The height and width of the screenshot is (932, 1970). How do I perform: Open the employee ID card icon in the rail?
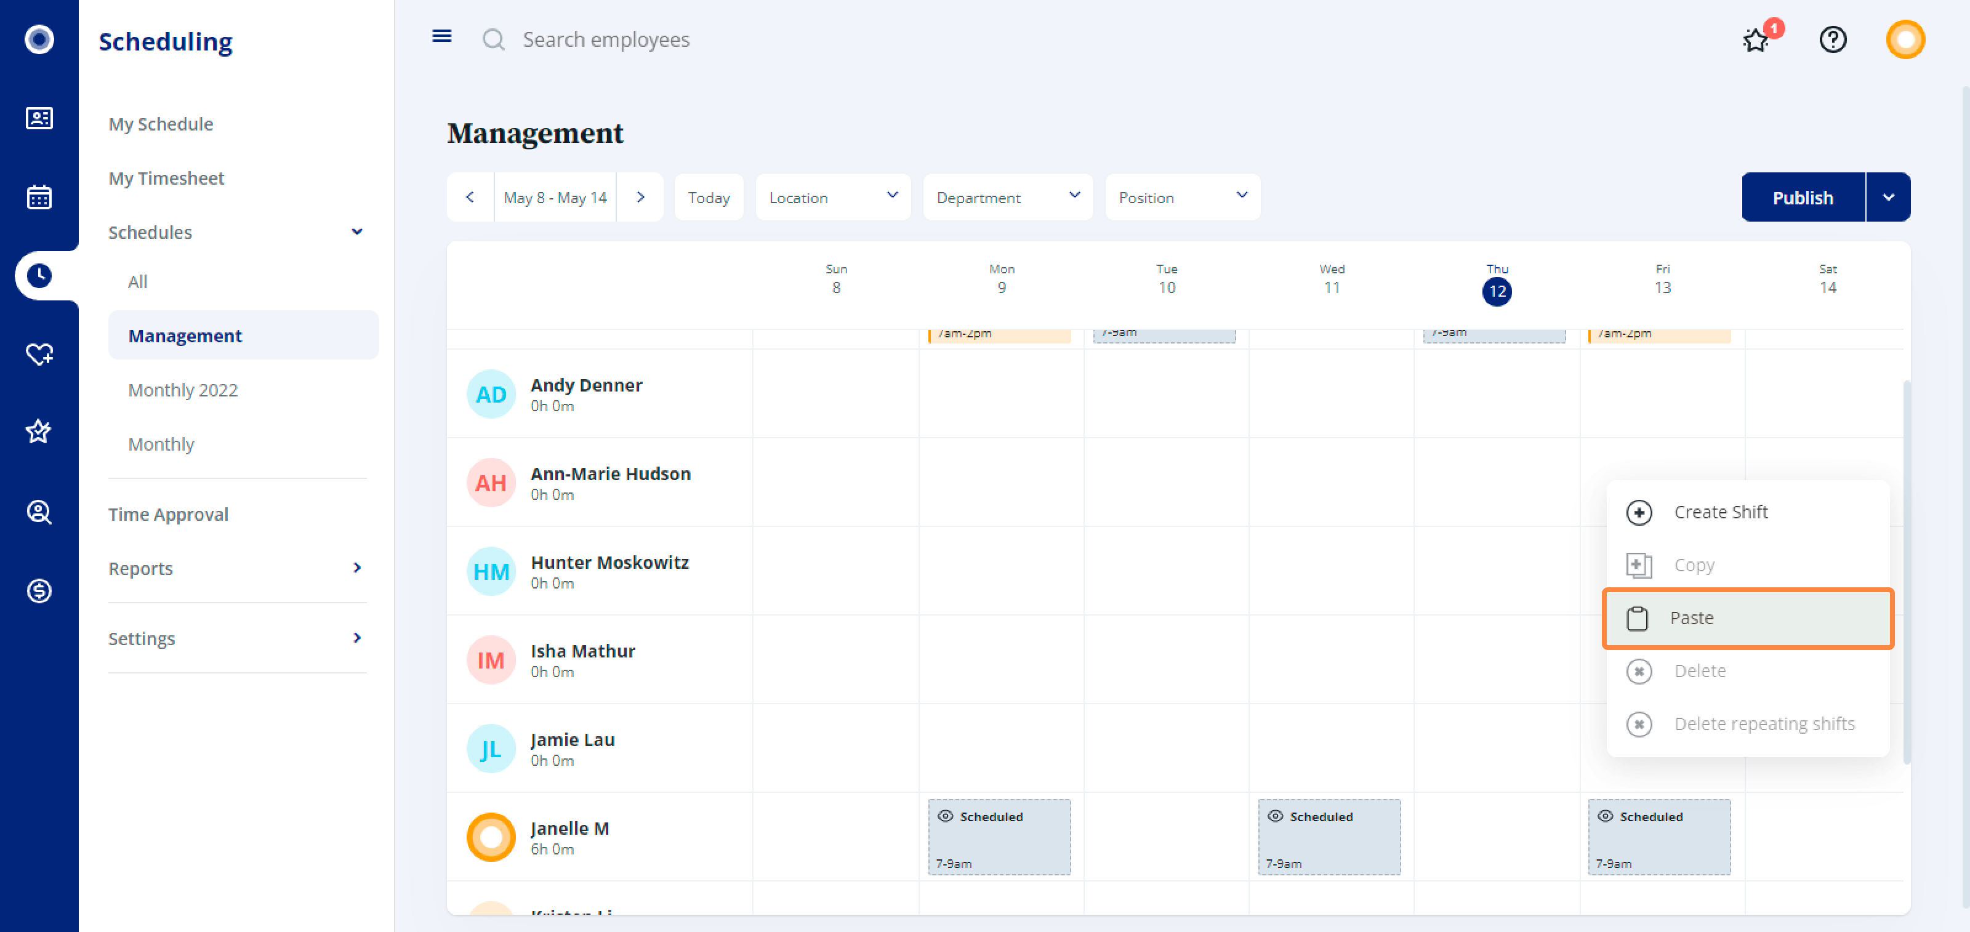[39, 118]
